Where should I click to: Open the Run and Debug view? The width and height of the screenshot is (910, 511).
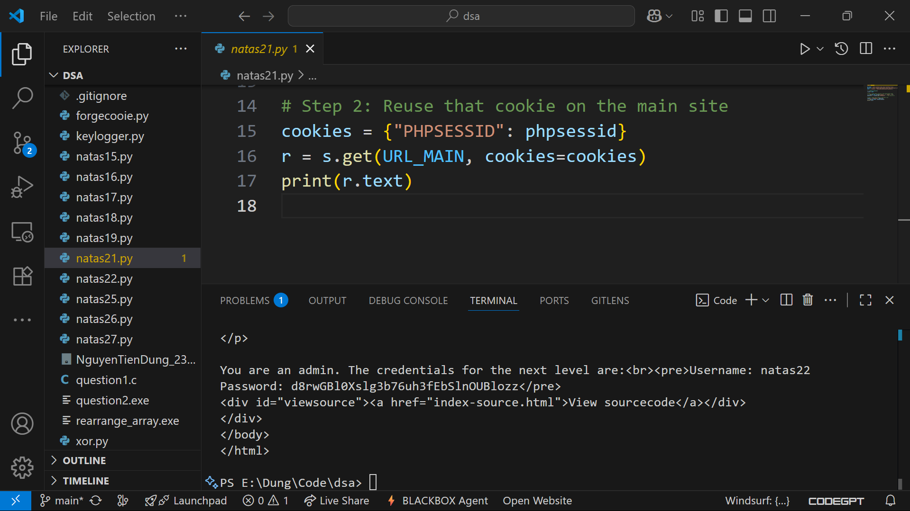pos(22,187)
